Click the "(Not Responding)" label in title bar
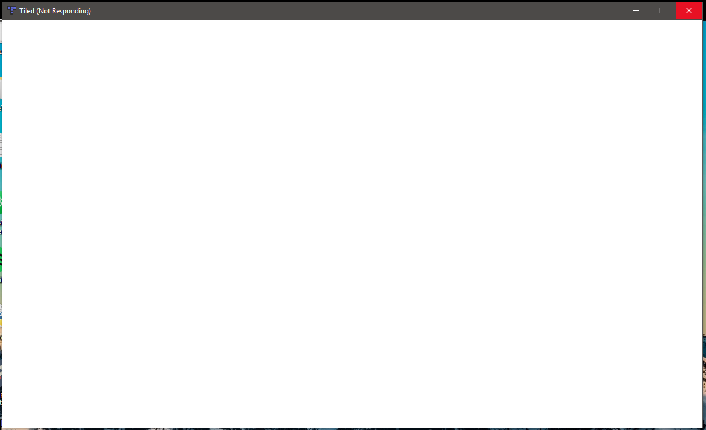 64,11
